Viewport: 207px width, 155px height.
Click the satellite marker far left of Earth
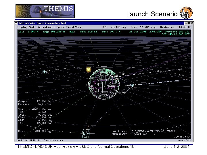pos(45,71)
